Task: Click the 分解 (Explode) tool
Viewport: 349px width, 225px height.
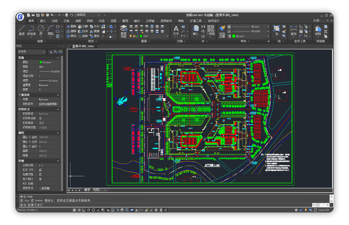Action: tap(83, 27)
